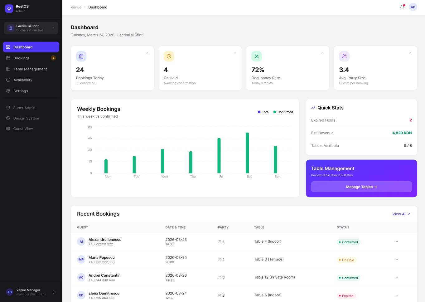Click the Confirmed status badge for Andrei Constantin

[x=348, y=278]
